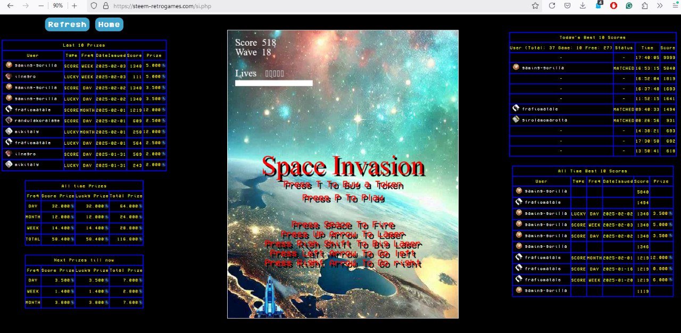Click WEEK row in Next Prizes till now

pos(84,292)
